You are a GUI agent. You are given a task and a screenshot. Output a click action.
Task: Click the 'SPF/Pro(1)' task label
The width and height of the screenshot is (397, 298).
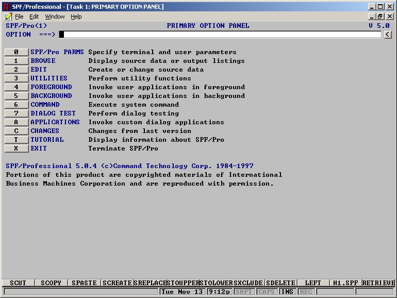click(26, 26)
